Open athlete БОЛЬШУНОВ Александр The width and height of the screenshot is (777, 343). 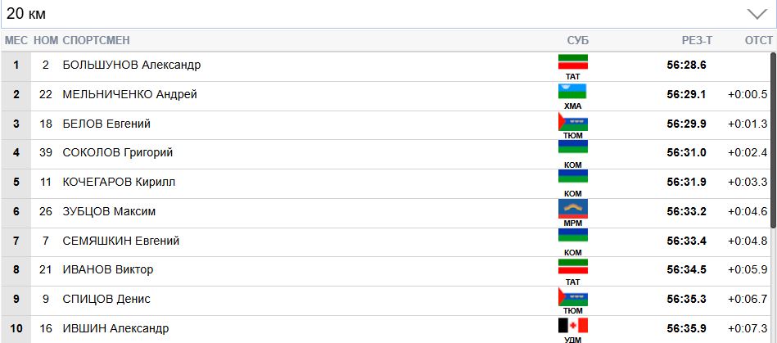(131, 65)
